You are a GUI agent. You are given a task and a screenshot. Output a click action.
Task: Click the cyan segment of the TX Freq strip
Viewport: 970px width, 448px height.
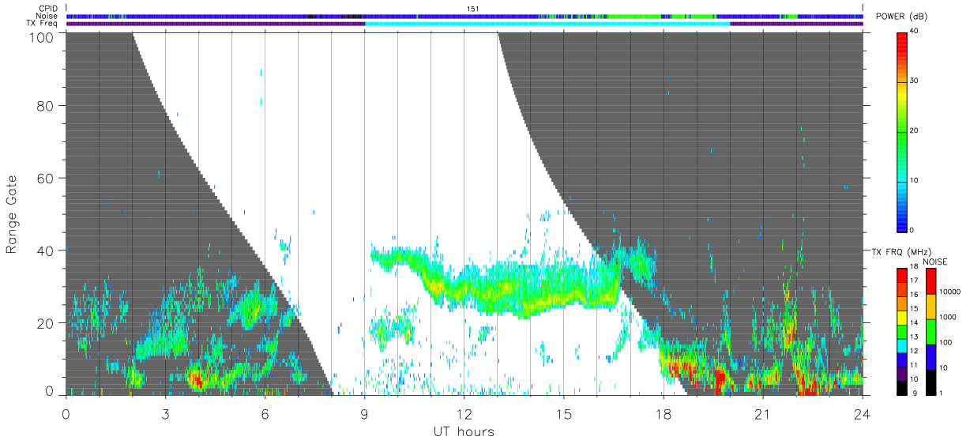[547, 24]
